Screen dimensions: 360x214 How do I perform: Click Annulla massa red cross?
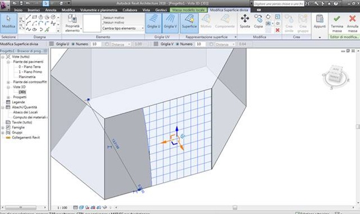(x=353, y=23)
